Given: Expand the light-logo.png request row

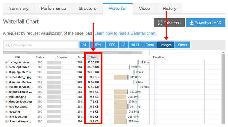Looking at the screenshot, I should (x=6, y=117).
